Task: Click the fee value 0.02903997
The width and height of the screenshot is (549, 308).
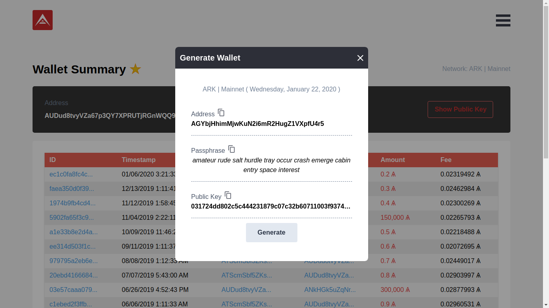Action: [461, 276]
